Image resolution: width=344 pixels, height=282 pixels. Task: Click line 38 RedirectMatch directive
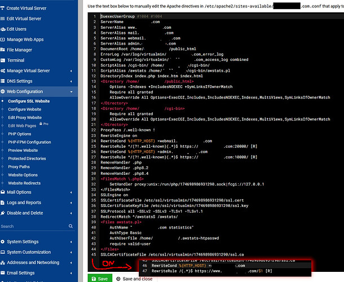[x=139, y=217]
